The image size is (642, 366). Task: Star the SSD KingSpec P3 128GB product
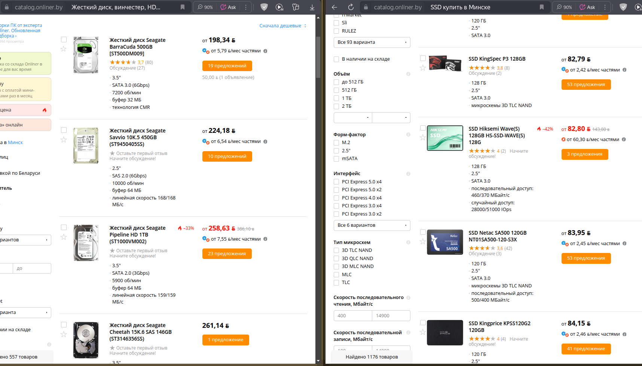[423, 68]
